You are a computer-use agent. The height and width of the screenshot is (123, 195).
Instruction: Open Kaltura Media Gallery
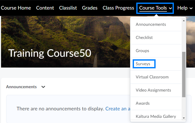[156, 116]
